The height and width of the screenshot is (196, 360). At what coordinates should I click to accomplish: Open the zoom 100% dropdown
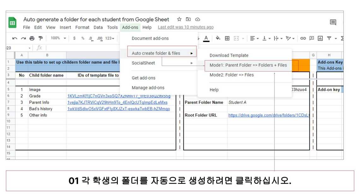[58, 38]
